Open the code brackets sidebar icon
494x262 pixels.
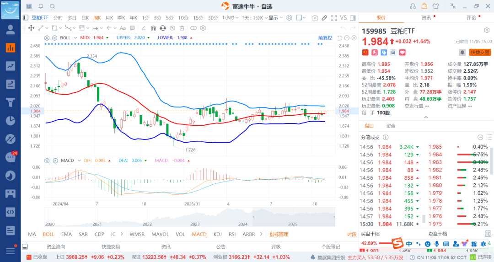pos(11,212)
